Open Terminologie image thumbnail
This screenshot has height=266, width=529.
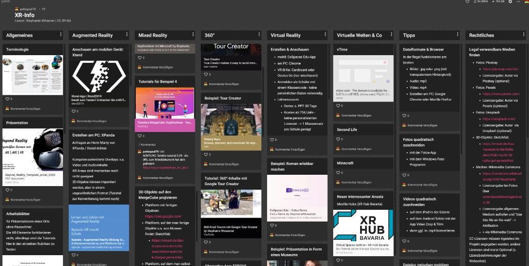[33, 75]
